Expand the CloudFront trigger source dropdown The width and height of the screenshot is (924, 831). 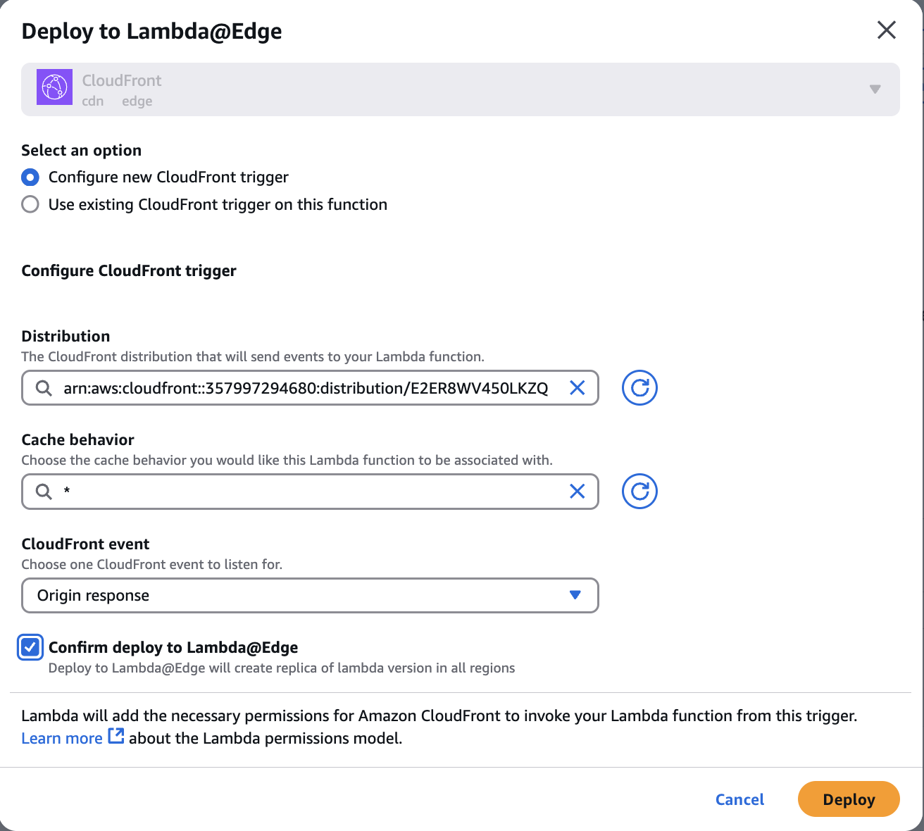point(875,89)
